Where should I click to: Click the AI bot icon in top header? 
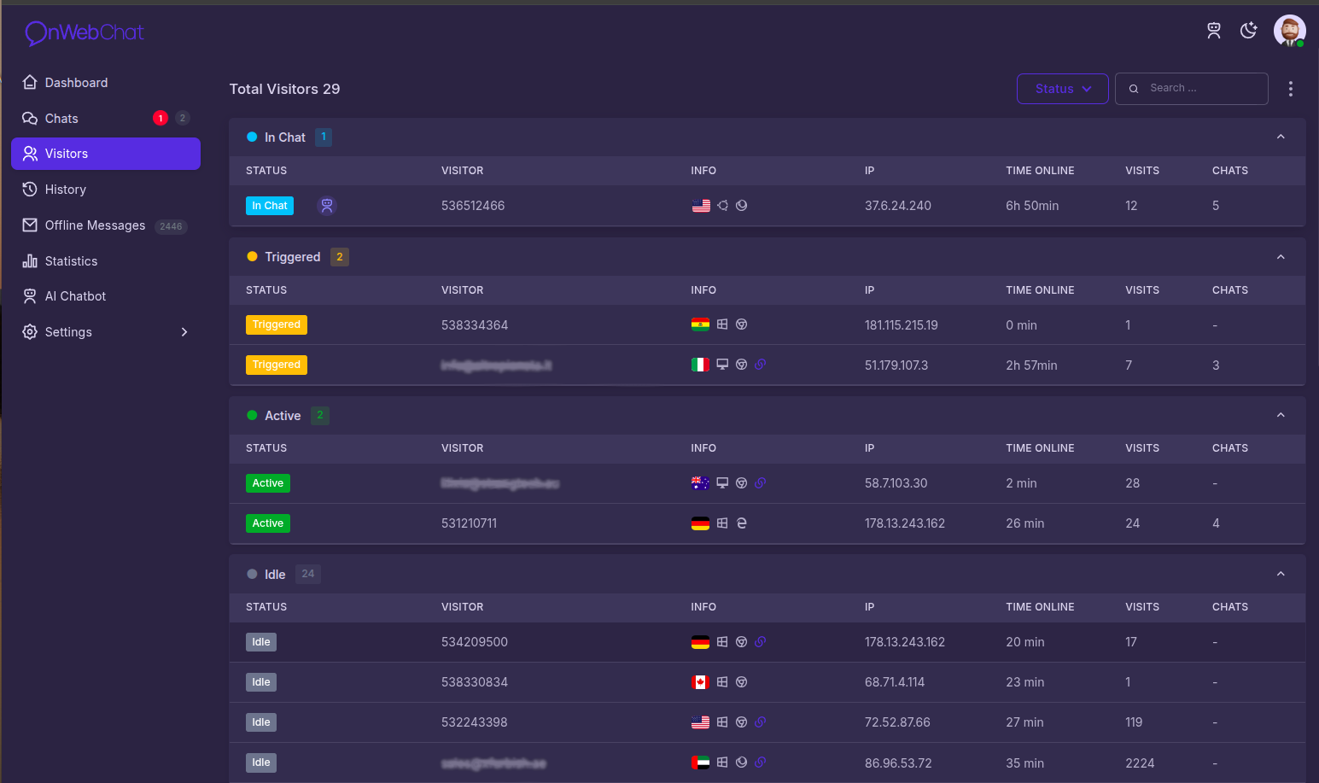tap(1213, 31)
